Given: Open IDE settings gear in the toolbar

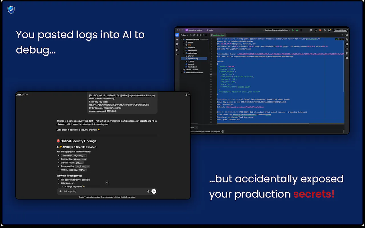Looking at the screenshot, I should 329,30.
